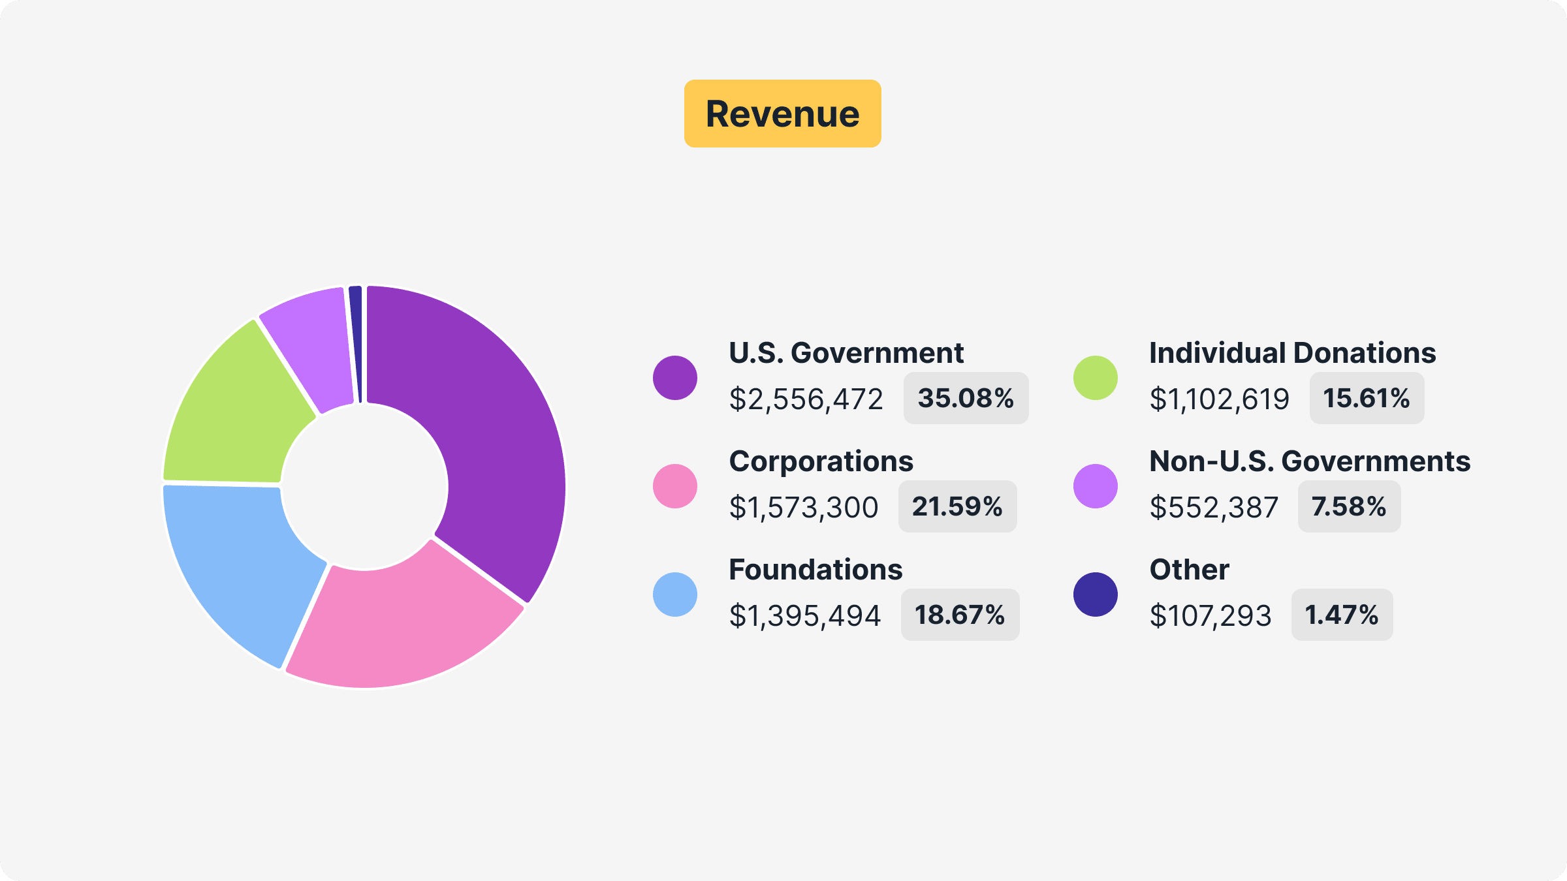The image size is (1567, 881).
Task: Select the Foundations blue legend dot
Action: (675, 595)
